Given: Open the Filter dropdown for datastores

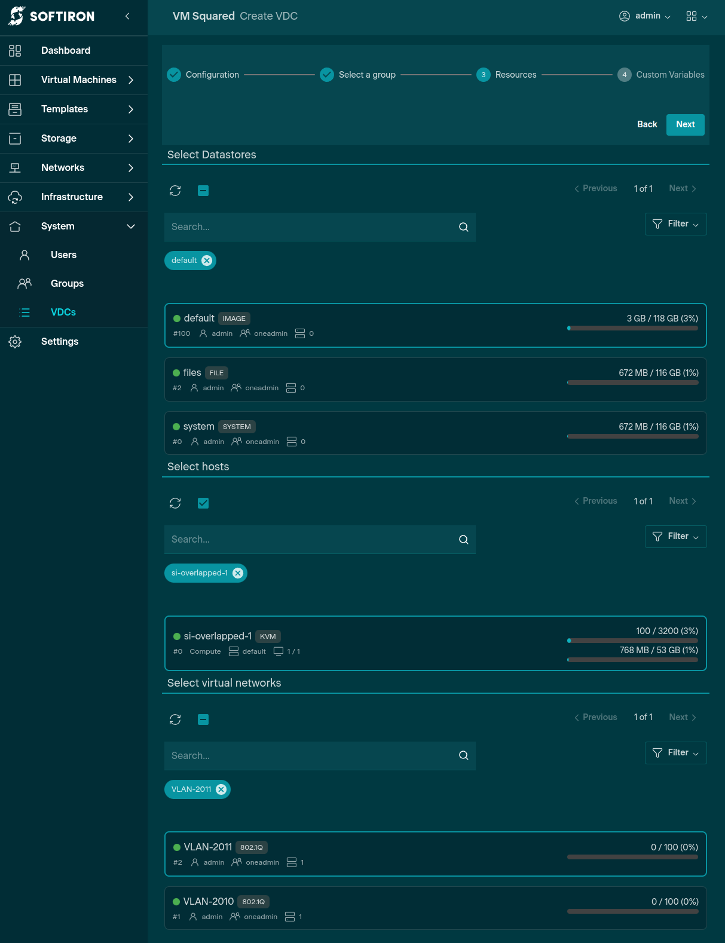Looking at the screenshot, I should 675,224.
